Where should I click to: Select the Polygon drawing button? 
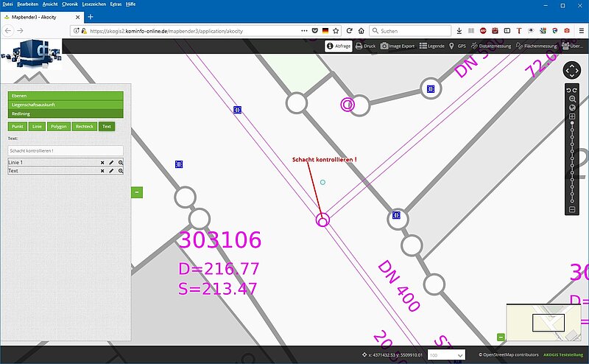point(59,127)
